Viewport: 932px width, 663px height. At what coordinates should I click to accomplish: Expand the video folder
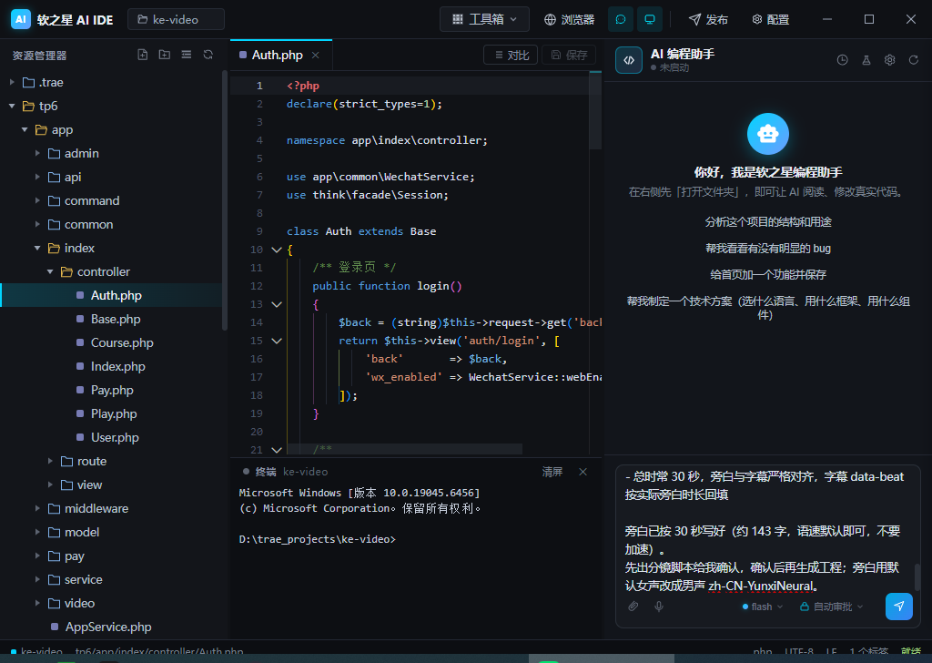(37, 603)
